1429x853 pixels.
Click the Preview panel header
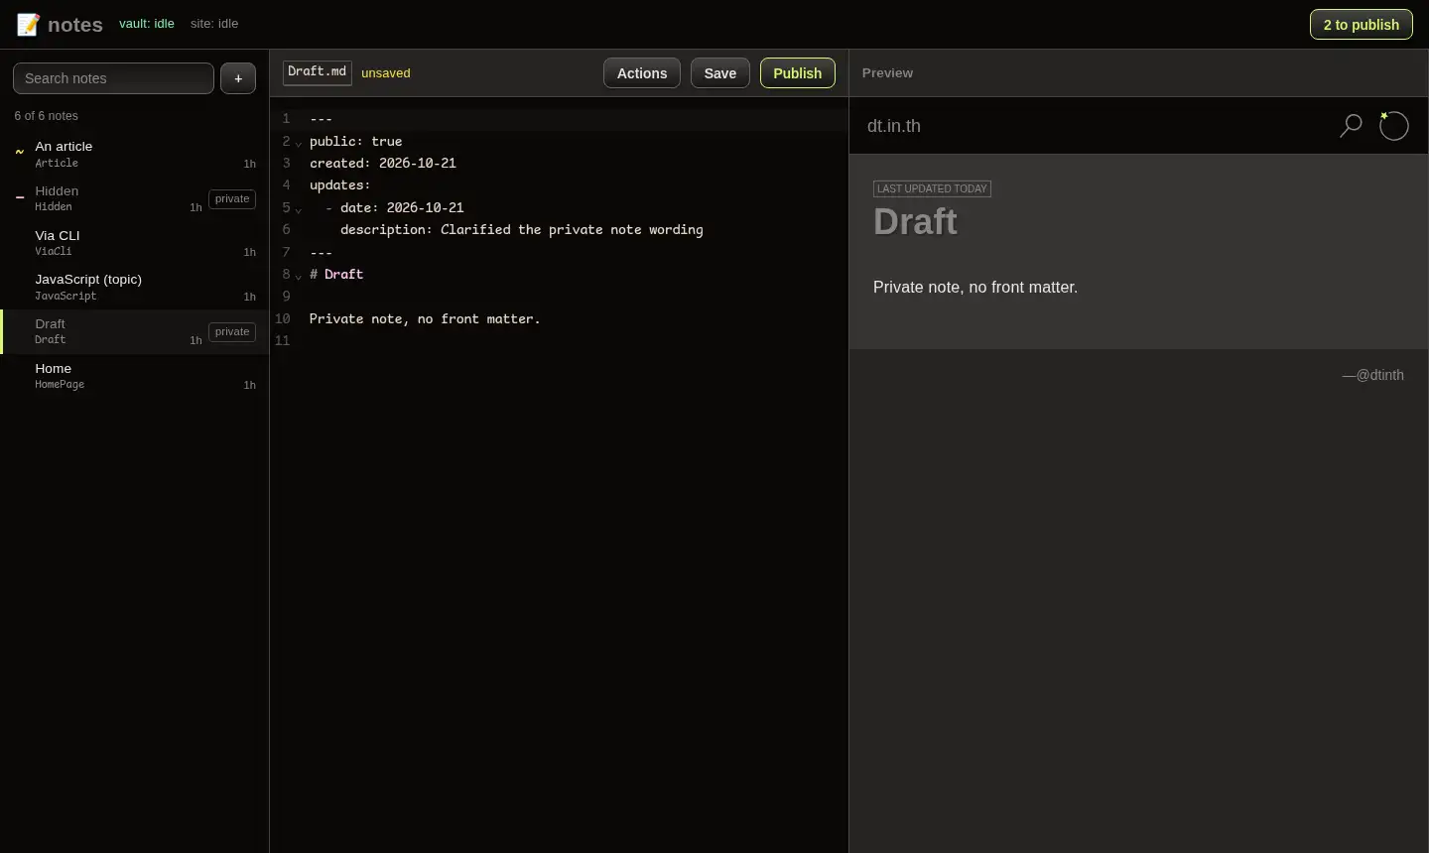click(x=887, y=73)
